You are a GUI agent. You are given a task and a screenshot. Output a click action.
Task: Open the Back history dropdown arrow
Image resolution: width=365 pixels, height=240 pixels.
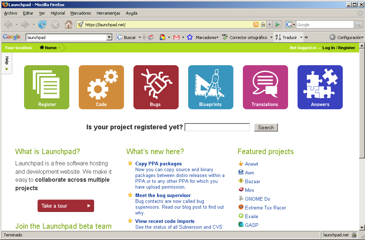click(x=16, y=24)
